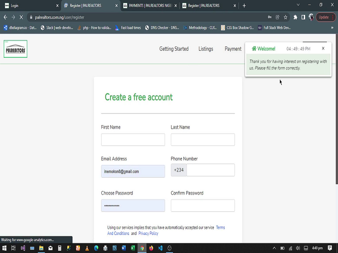Click the Welcome! house icon
Viewport: 338px width, 253px height.
pos(254,48)
